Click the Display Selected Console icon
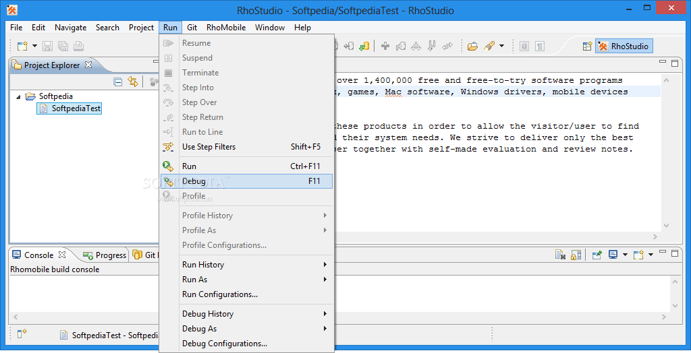The height and width of the screenshot is (353, 691). (x=613, y=255)
